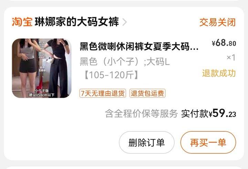The height and width of the screenshot is (169, 248).
Task: Tap the orange 淘宝 logo
Action: (22, 22)
